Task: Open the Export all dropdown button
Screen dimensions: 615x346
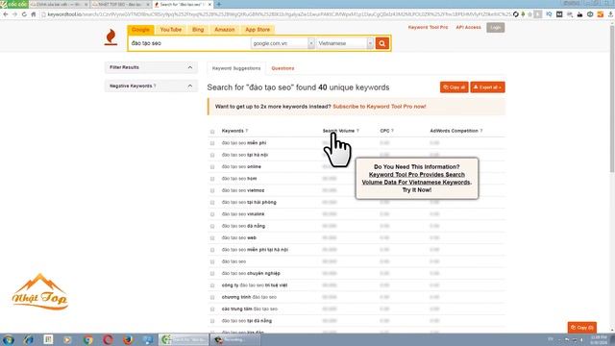Action: tap(487, 87)
